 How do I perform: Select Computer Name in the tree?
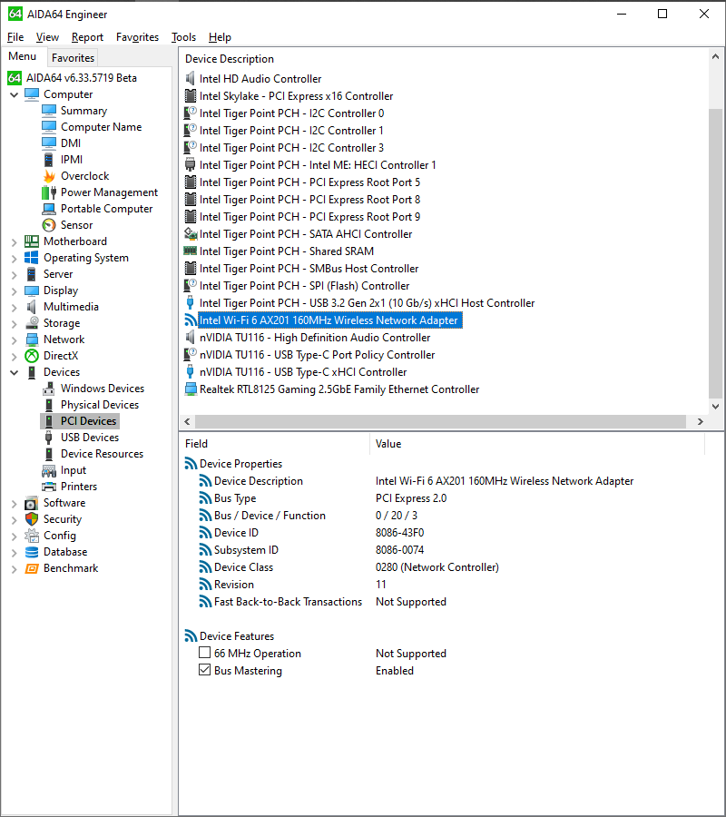101,126
